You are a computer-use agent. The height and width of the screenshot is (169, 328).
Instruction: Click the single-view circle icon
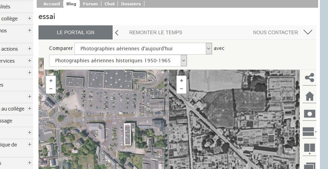pyautogui.click(x=309, y=114)
